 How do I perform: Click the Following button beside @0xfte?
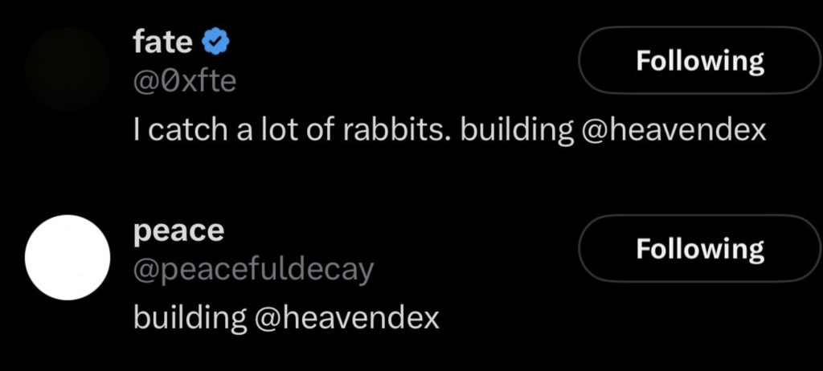[699, 61]
